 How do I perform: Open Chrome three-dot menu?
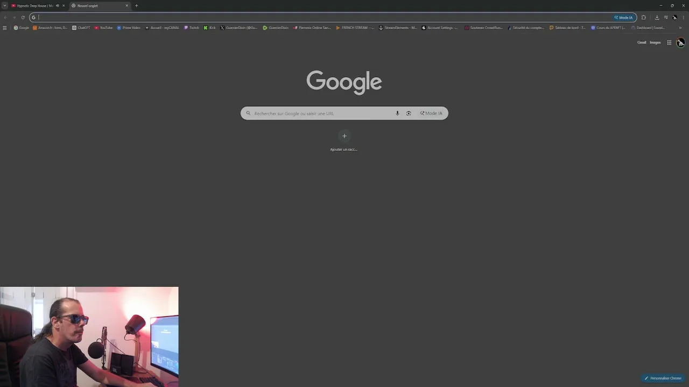[684, 17]
